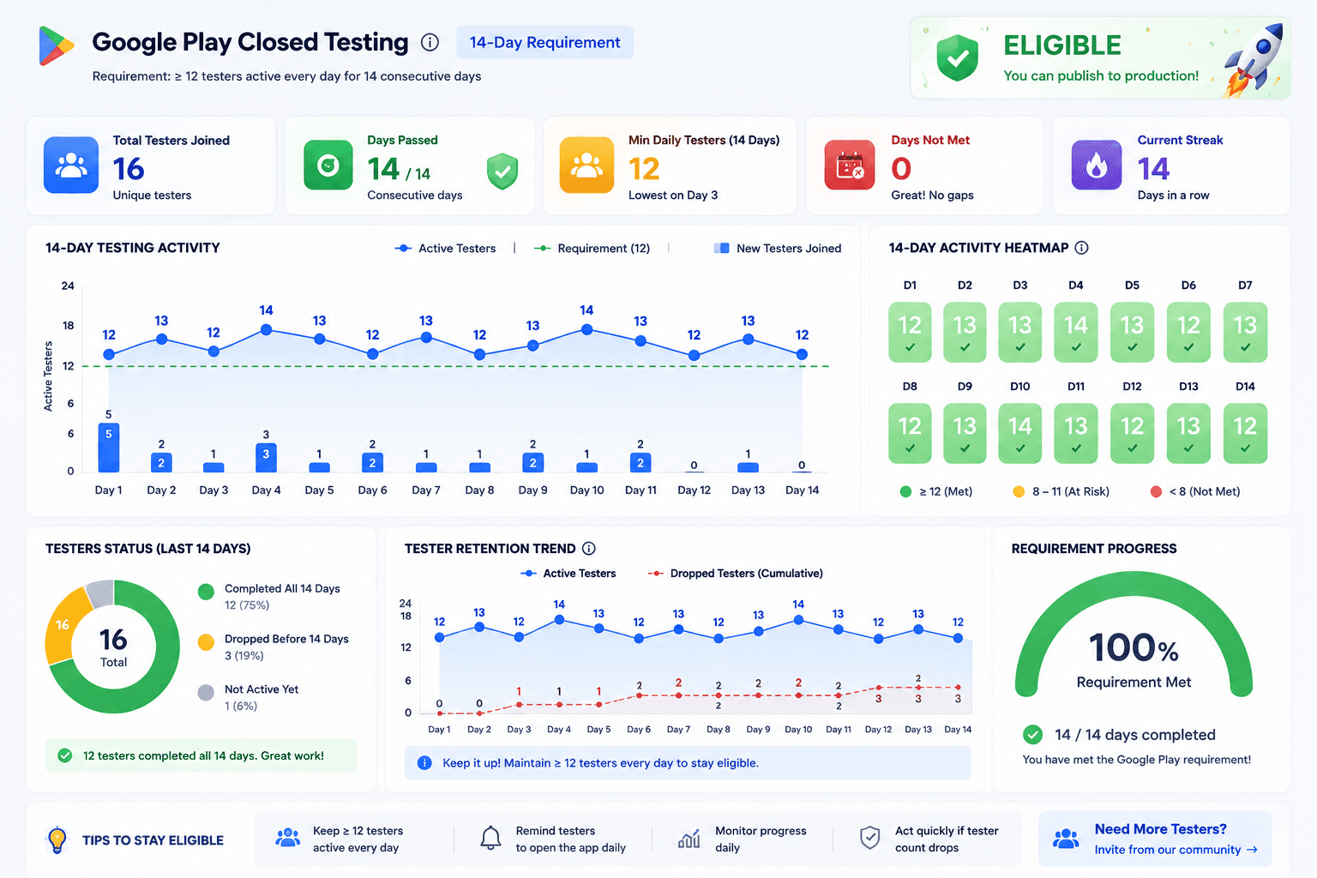Toggle the Requirement (12) legend item
The width and height of the screenshot is (1317, 878).
592,248
